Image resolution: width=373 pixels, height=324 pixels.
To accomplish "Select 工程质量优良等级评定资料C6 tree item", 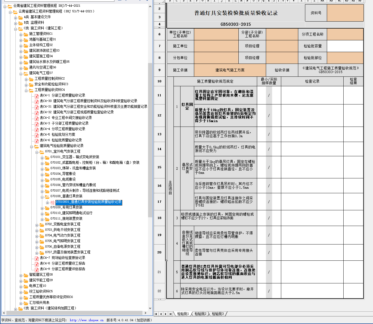I will coord(51,297).
